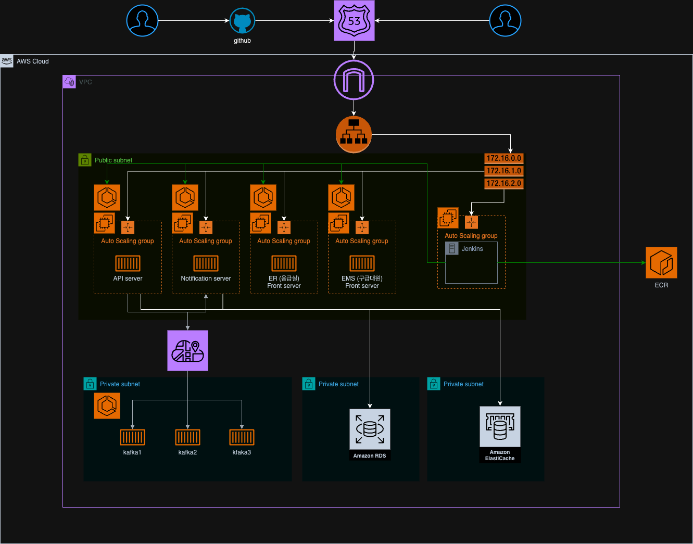Select the Notification server container icon
Viewport: 693px width, 544px height.
click(x=206, y=263)
